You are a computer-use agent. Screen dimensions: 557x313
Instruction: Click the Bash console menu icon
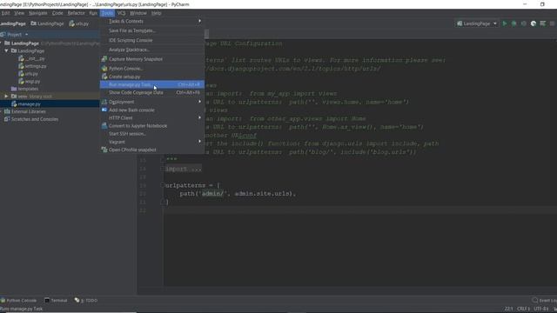coord(104,110)
